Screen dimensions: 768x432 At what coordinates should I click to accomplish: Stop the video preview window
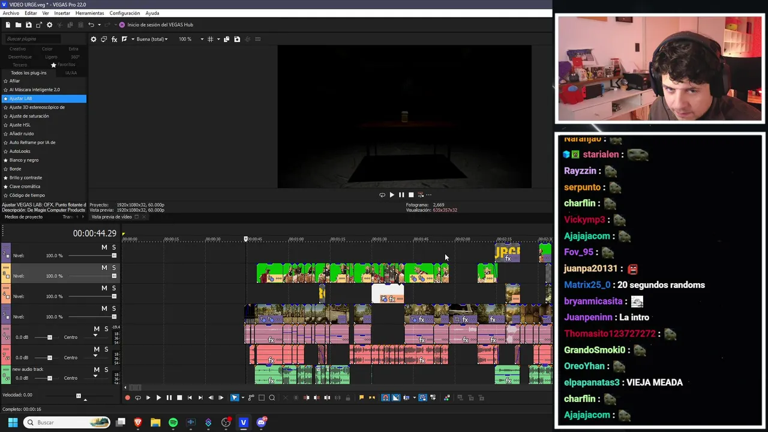coord(411,195)
